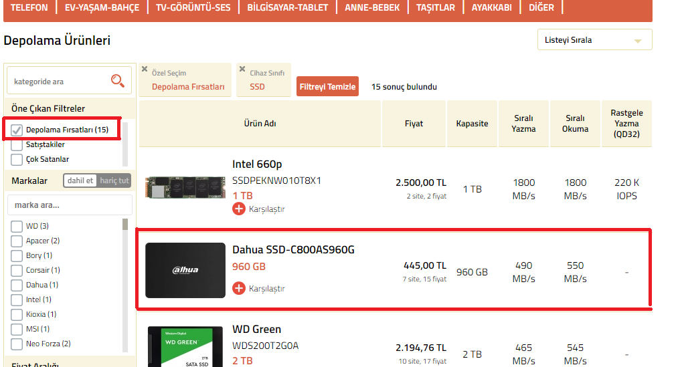This screenshot has width=684, height=367.
Task: Tick the Corsair (1) brand checkbox
Action: pos(17,270)
